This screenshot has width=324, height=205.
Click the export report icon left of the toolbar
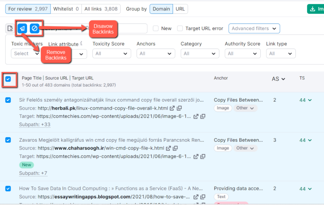pos(10,28)
